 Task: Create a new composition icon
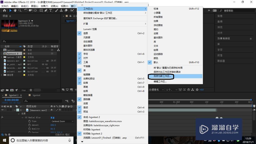[x=12, y=90]
